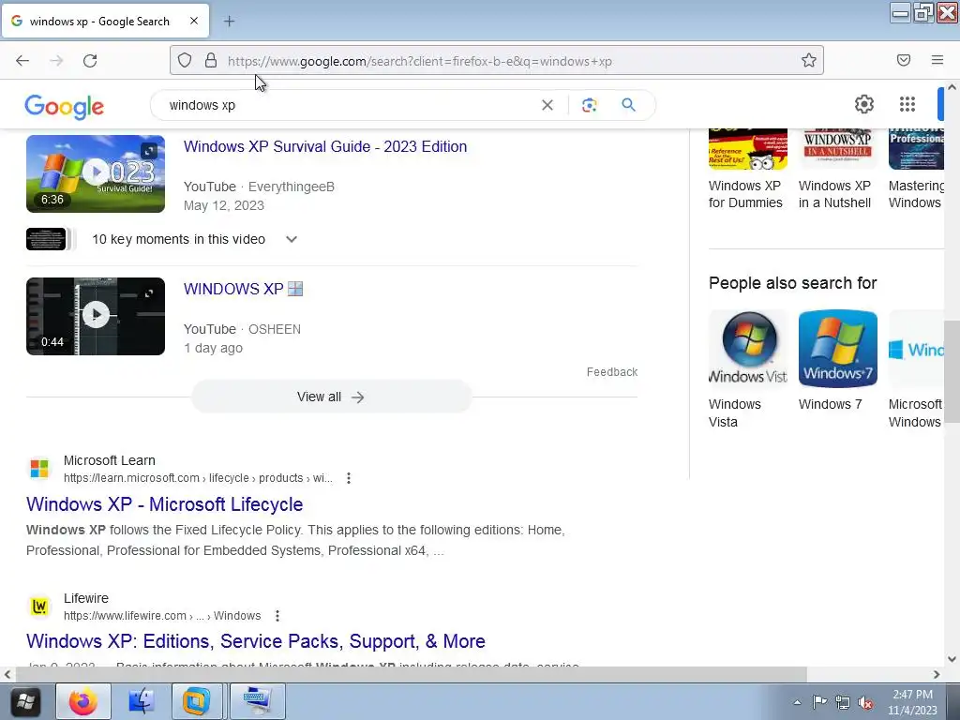This screenshot has width=960, height=720.
Task: Click the muted volume tray icon
Action: 865,702
